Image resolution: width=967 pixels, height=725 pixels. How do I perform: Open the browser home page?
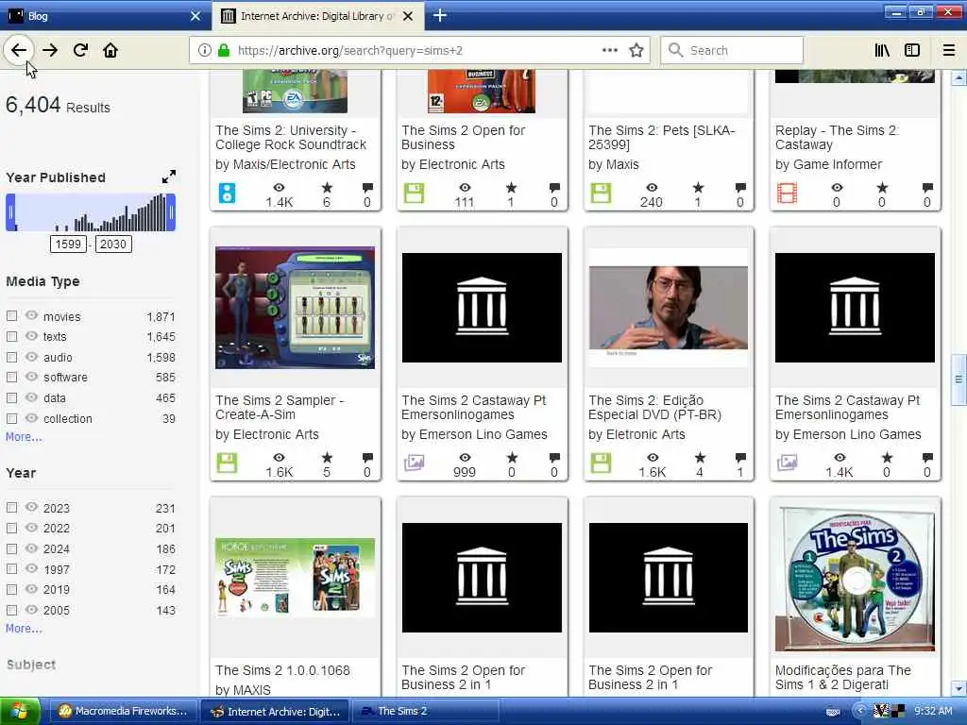[110, 50]
